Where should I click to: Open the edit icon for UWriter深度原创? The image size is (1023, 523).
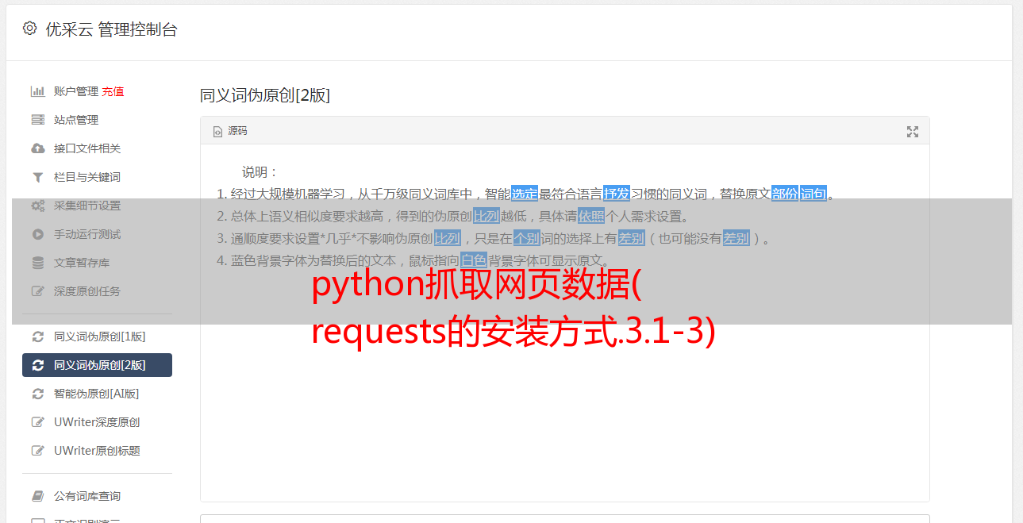(x=37, y=422)
